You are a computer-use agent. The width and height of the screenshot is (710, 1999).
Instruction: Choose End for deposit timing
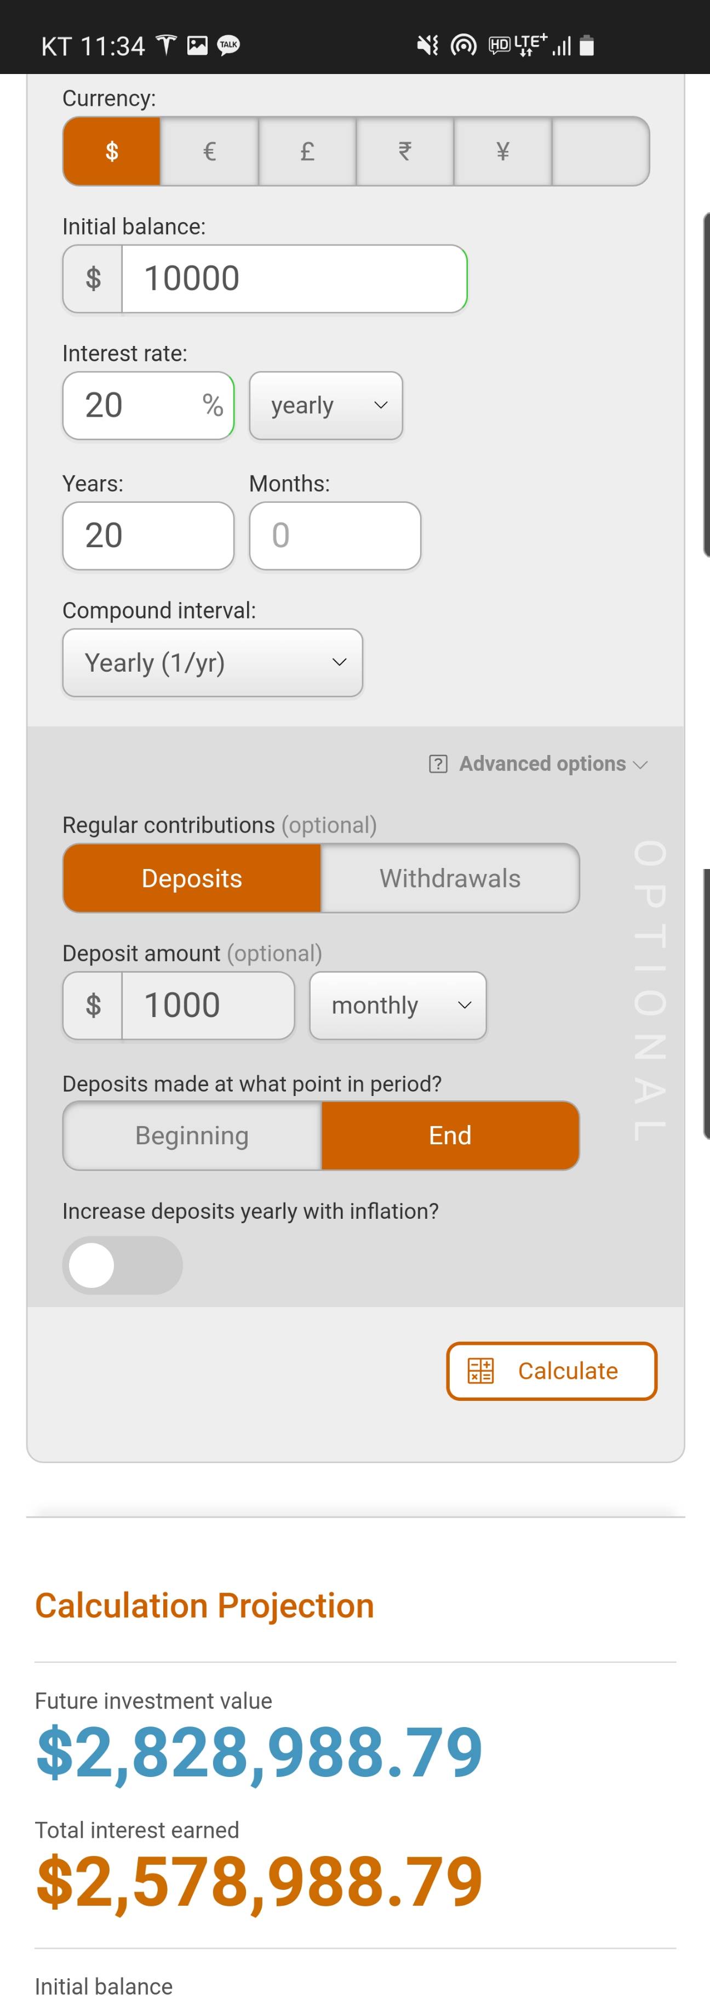coord(450,1135)
